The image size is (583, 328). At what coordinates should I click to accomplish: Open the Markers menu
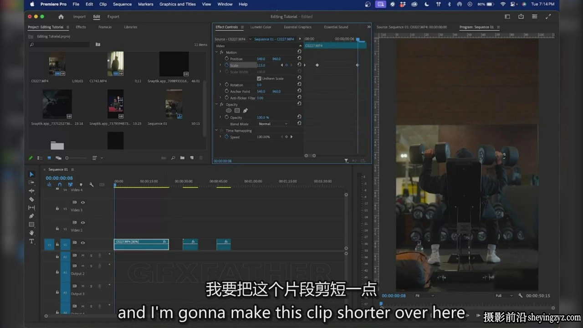[x=146, y=4]
